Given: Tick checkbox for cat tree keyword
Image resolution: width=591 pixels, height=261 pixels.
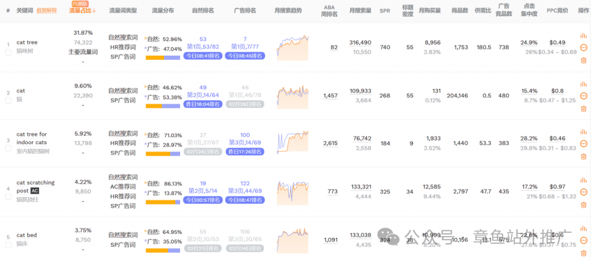Looking at the screenshot, I should [8, 52].
